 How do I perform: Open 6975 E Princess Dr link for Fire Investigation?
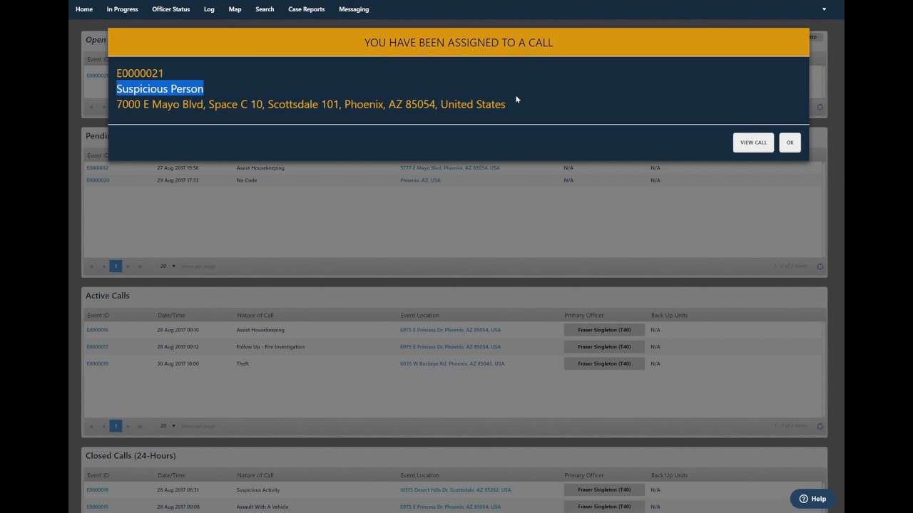point(451,347)
